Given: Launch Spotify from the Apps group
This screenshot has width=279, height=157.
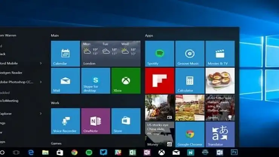Looking at the screenshot, I should point(159,54).
